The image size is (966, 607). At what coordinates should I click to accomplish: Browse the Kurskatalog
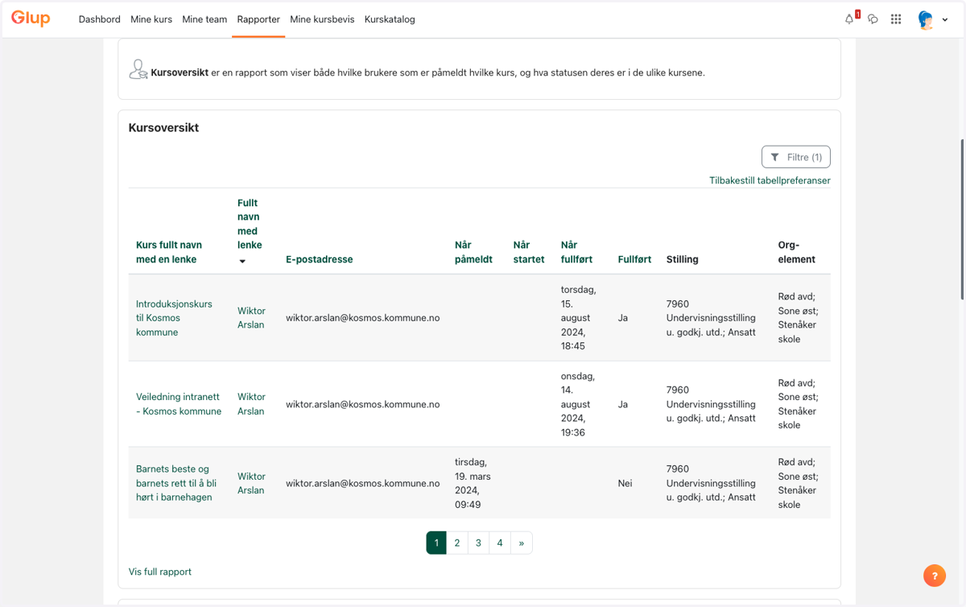(390, 19)
